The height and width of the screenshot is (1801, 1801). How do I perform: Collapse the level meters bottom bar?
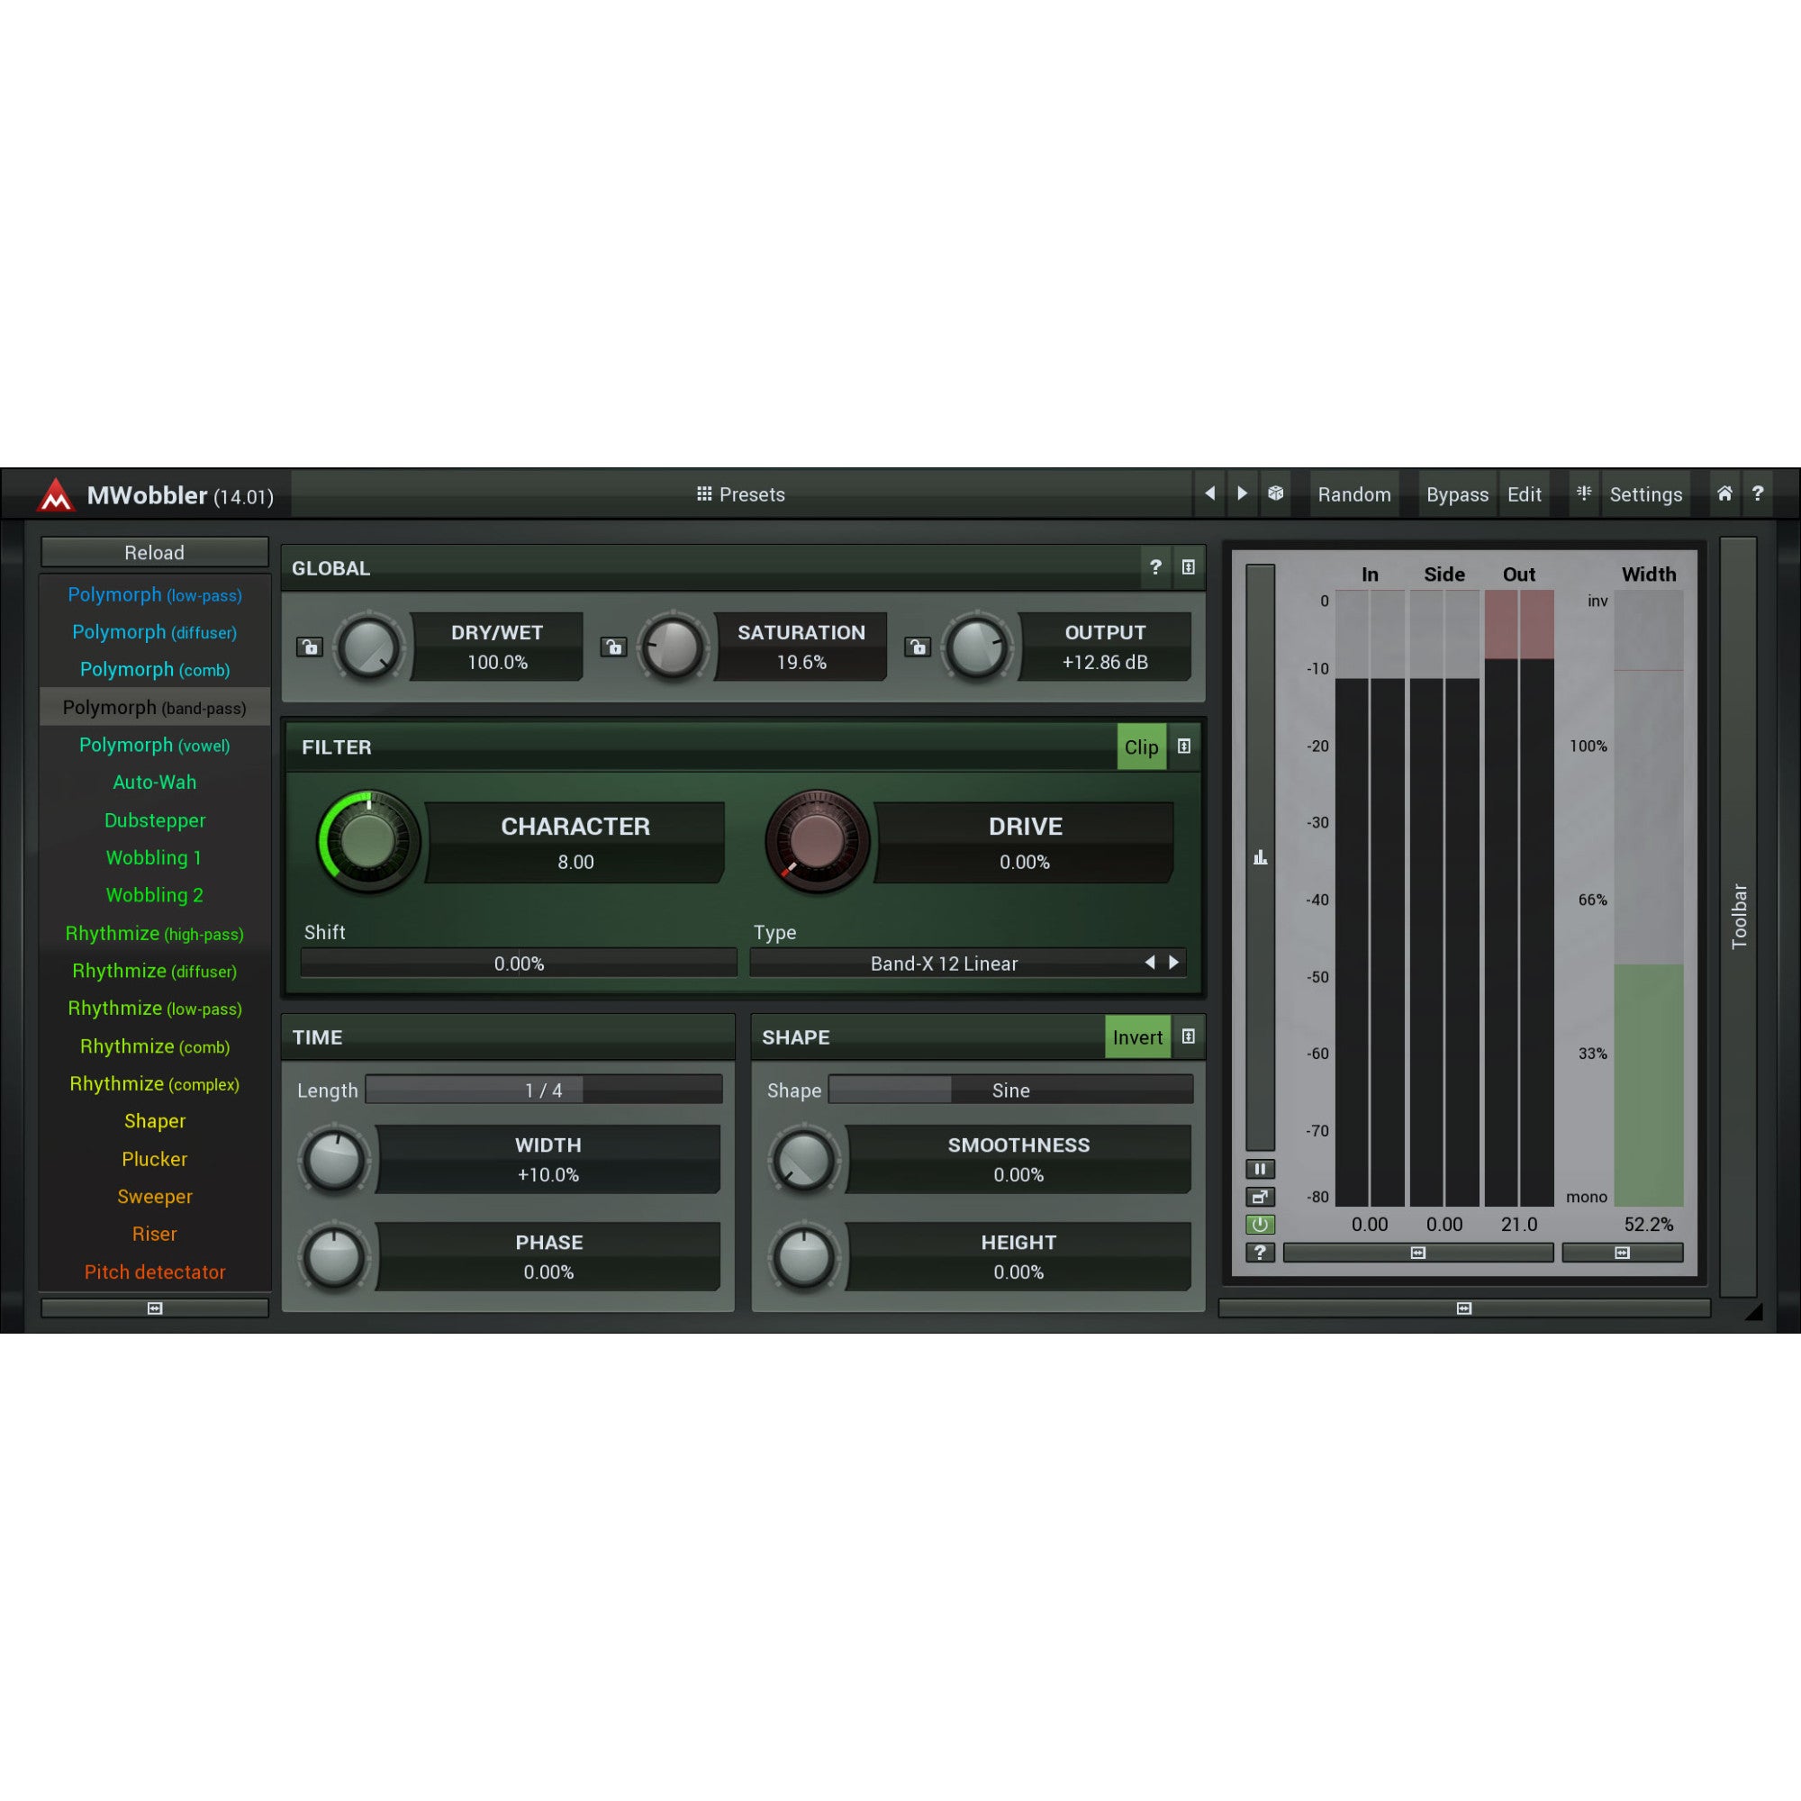1418,1252
